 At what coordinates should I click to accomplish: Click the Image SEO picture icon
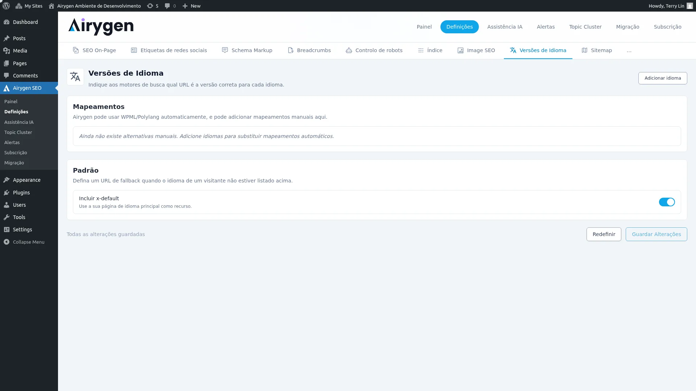tap(460, 50)
